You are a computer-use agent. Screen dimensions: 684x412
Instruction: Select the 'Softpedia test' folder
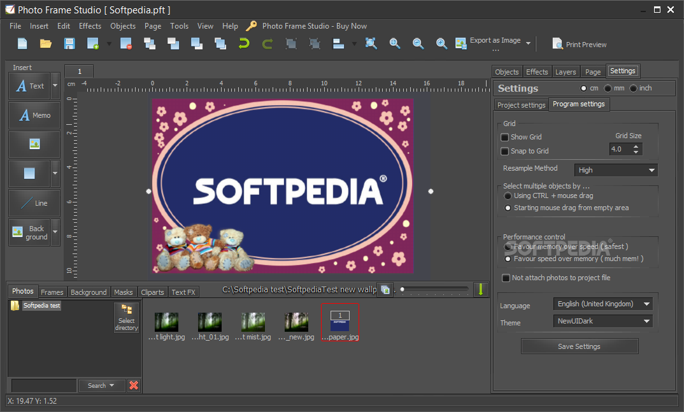(42, 306)
